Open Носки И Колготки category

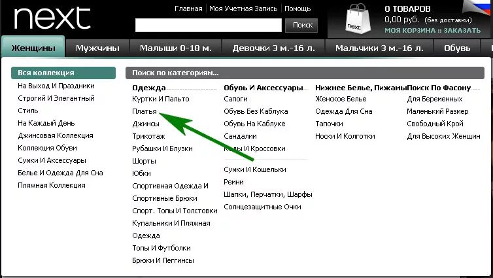point(345,136)
